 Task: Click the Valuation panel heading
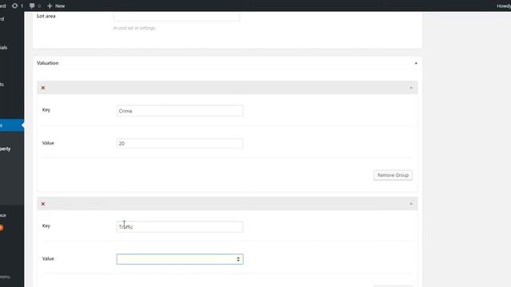click(48, 63)
